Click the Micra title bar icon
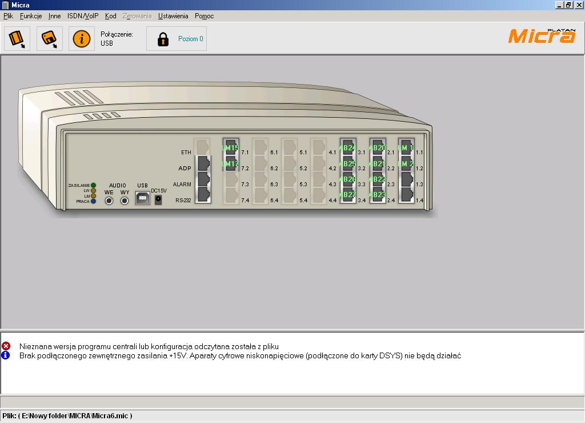Image resolution: width=585 pixels, height=424 pixels. pyautogui.click(x=5, y=5)
